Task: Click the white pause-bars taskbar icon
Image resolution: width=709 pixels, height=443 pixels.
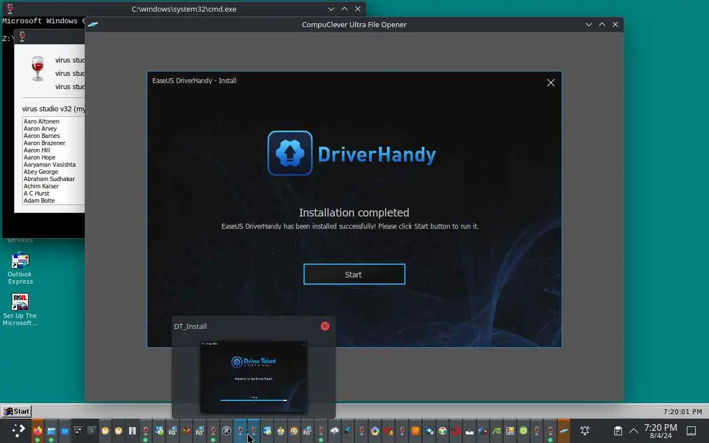Action: (132, 431)
